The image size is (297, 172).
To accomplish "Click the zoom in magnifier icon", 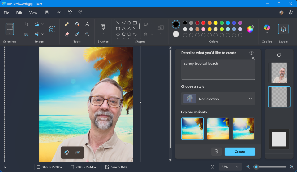I will point(291,167).
